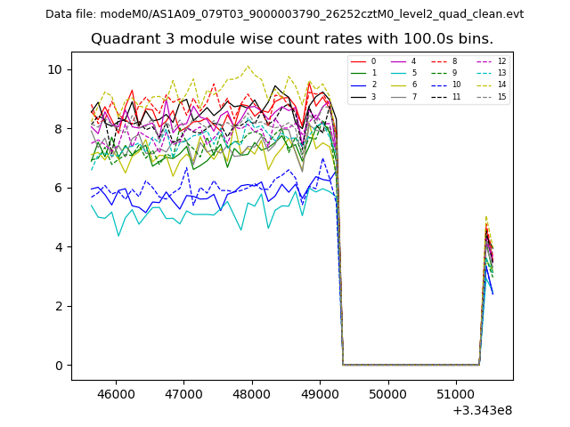Select the x-axis tick label 50000
The width and height of the screenshot is (570, 427).
(x=388, y=393)
